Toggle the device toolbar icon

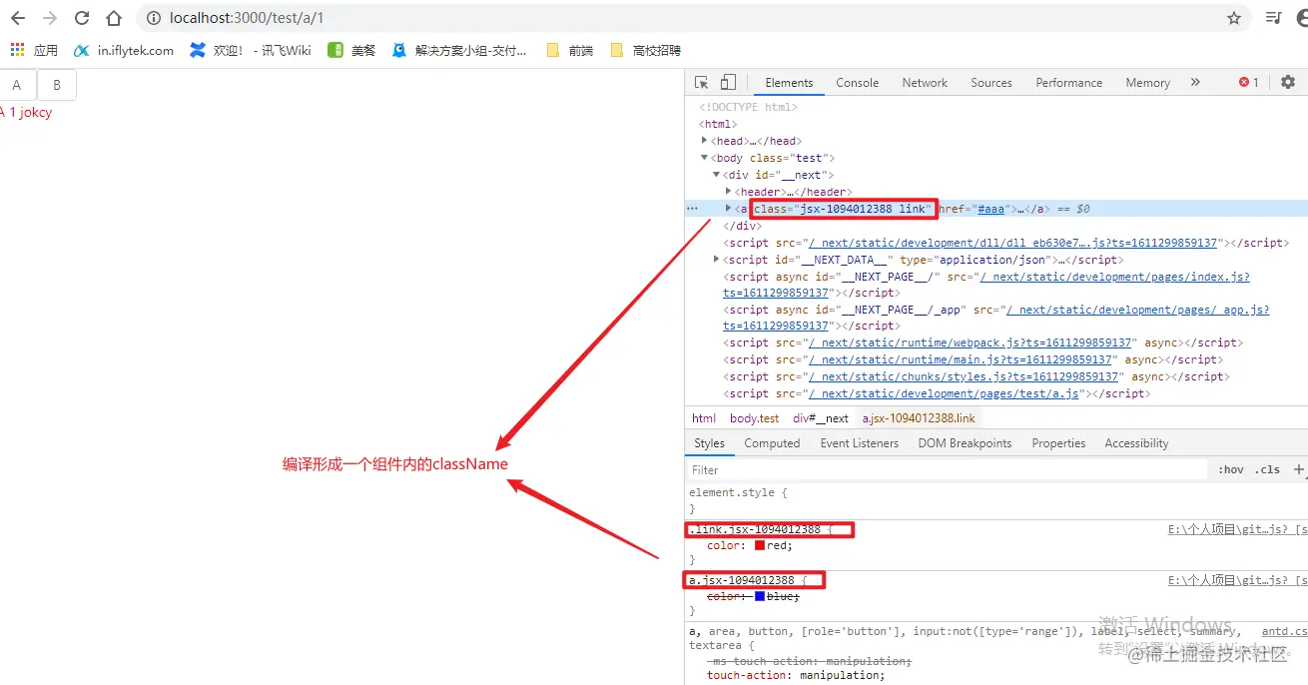tap(728, 83)
